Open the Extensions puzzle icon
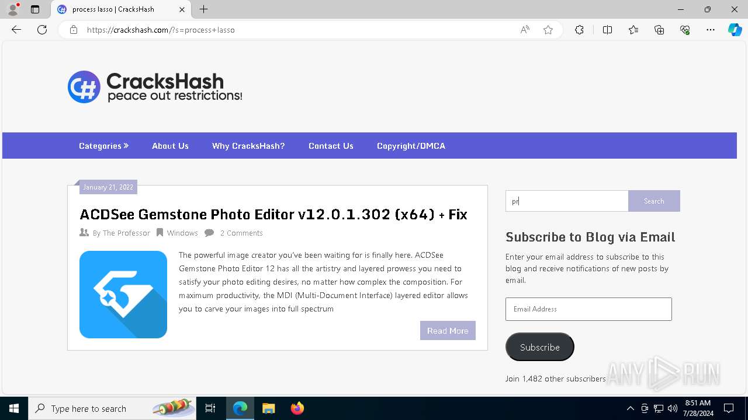 point(579,30)
